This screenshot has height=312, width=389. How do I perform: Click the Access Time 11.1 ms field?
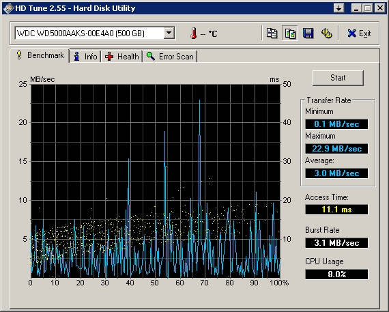click(336, 210)
